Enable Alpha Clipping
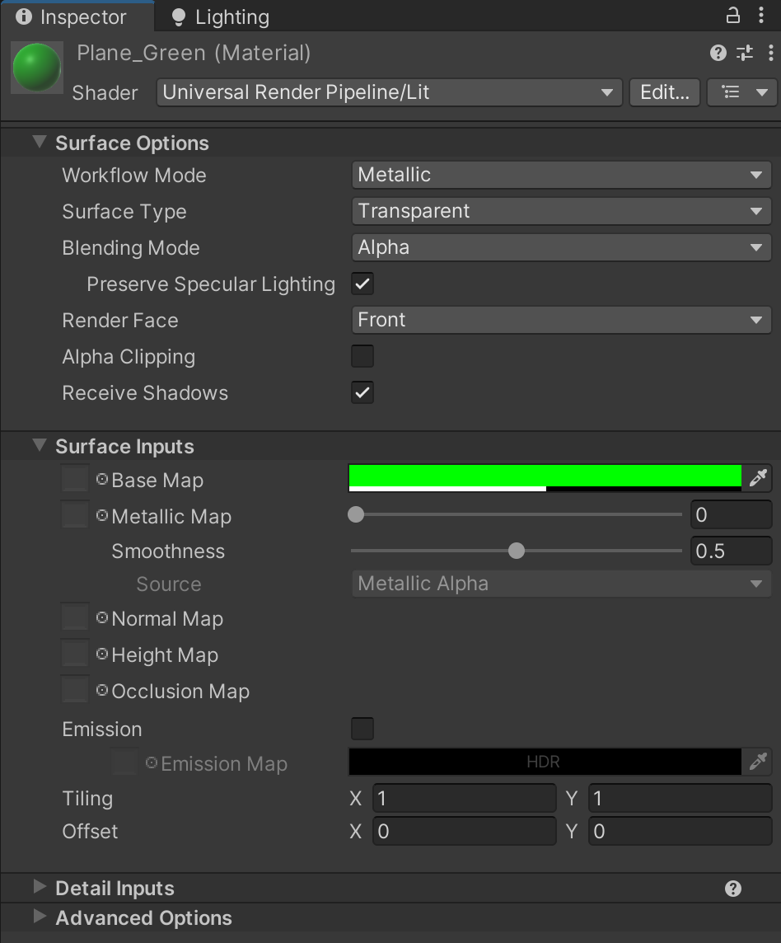Screen dimensions: 781x943 click(362, 356)
